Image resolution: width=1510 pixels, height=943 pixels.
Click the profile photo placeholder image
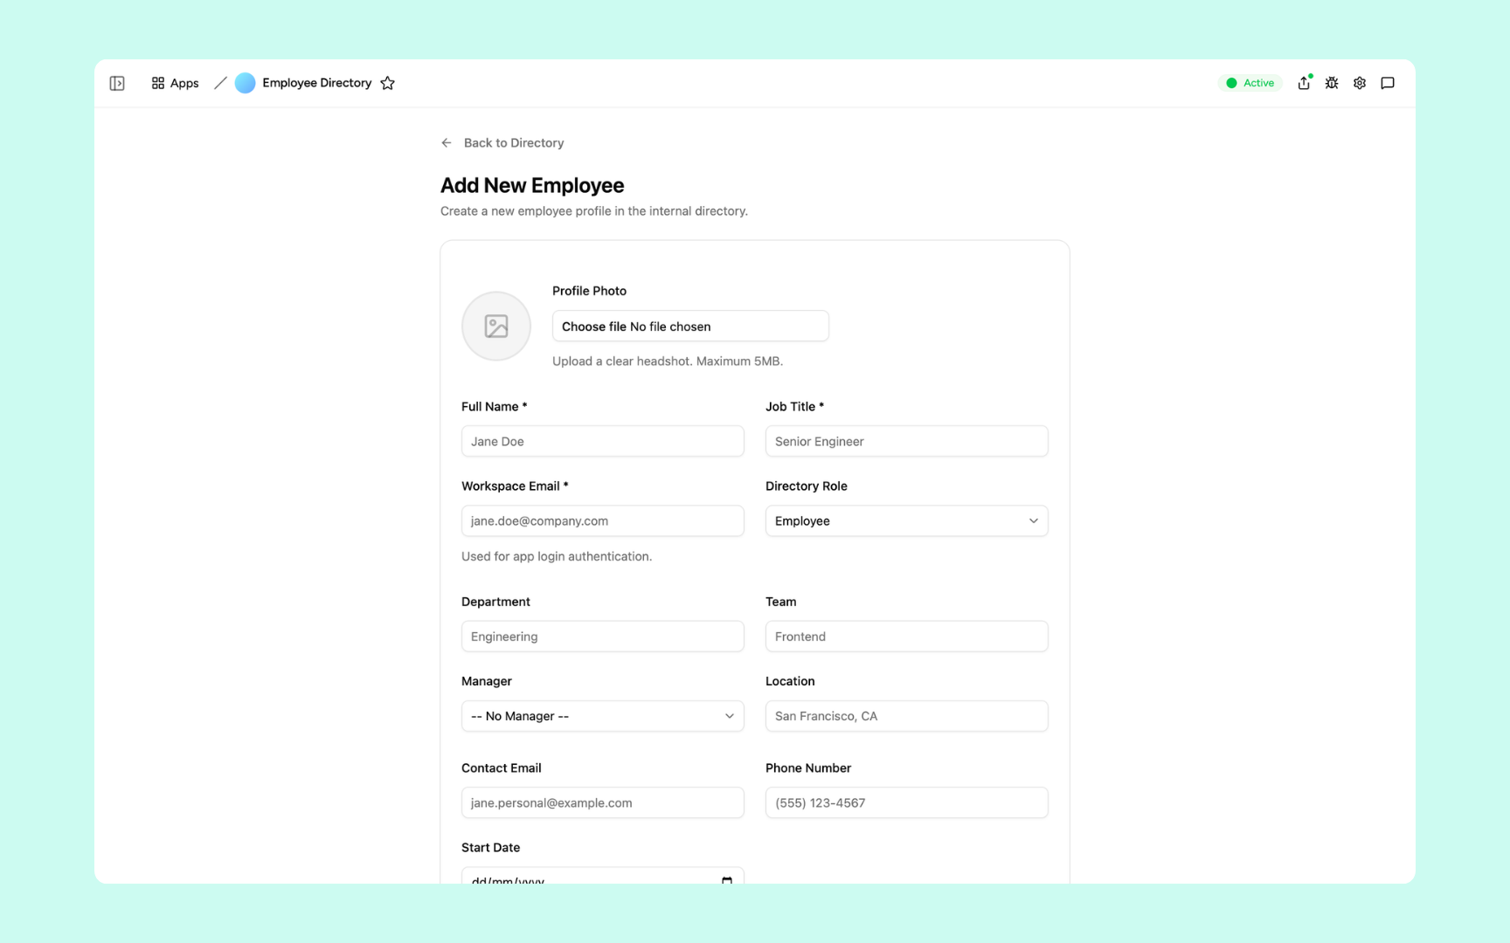pyautogui.click(x=496, y=327)
